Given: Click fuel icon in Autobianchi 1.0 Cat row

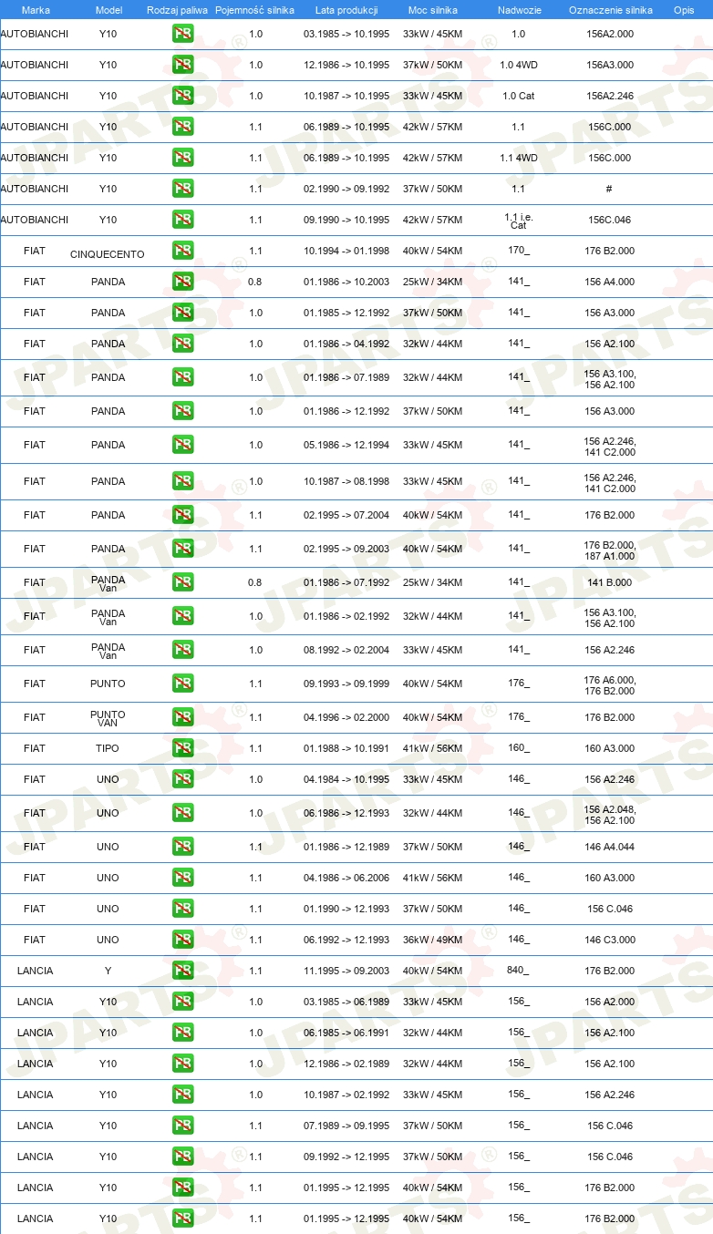Looking at the screenshot, I should tap(182, 97).
